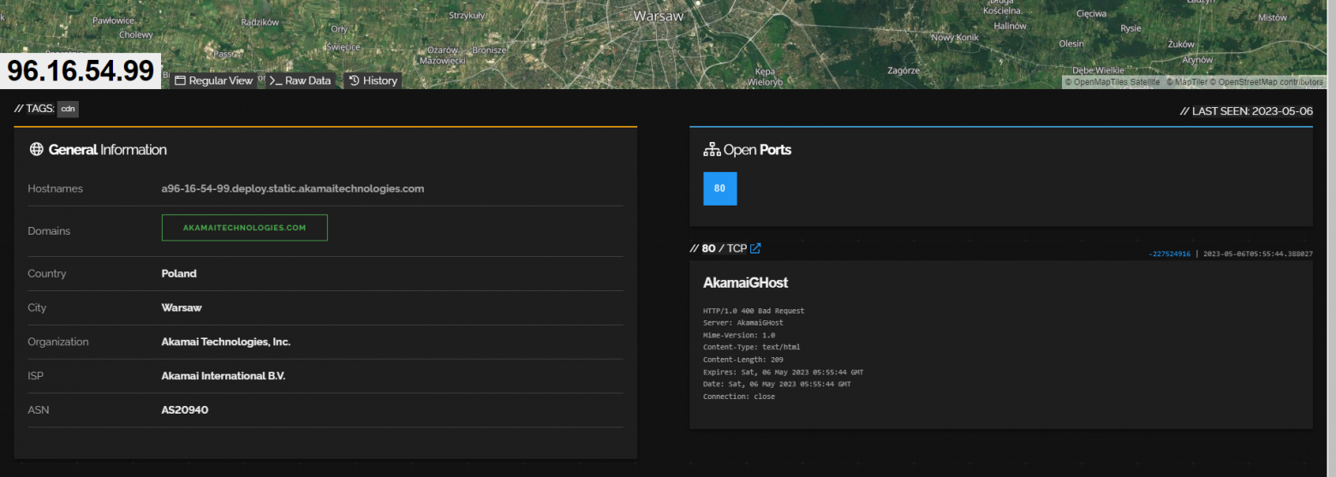
Task: Open external link icon beside 80 / TCP
Action: 755,248
